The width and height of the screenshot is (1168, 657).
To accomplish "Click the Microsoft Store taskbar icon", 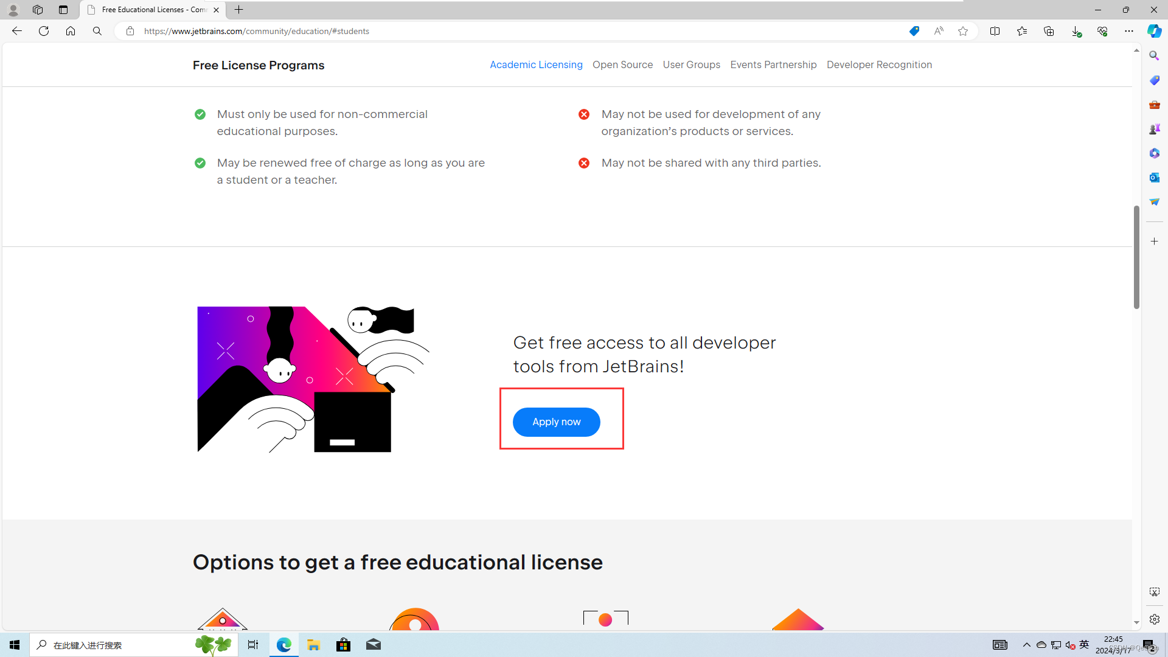I will 344,644.
